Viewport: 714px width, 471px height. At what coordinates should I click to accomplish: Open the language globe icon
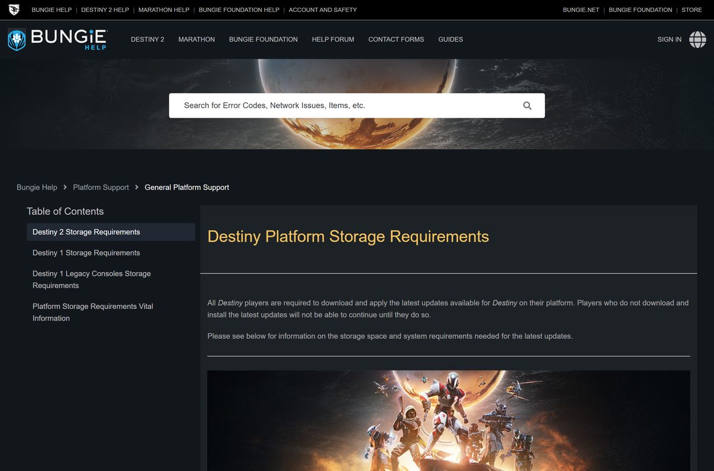[x=697, y=39]
